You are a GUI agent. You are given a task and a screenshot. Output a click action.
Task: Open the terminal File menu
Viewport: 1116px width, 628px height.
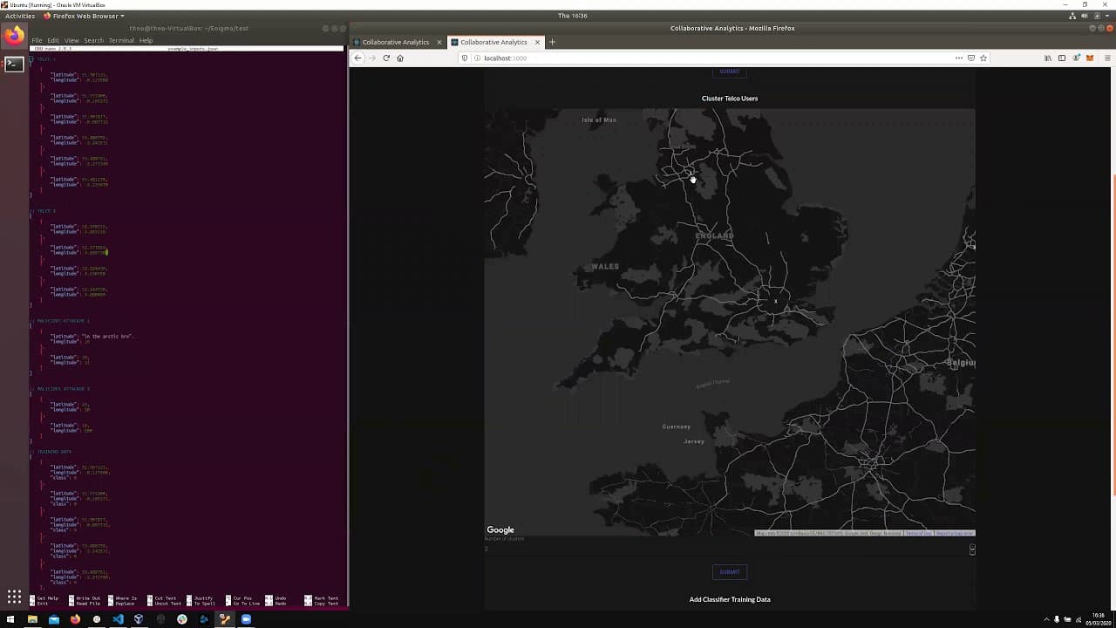click(x=37, y=41)
